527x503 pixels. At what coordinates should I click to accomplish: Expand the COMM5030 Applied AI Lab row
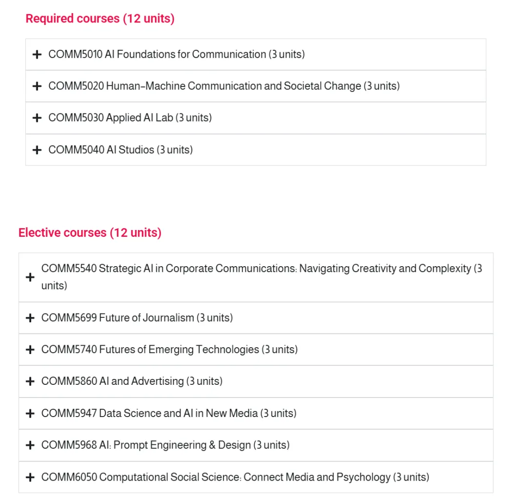(x=256, y=118)
